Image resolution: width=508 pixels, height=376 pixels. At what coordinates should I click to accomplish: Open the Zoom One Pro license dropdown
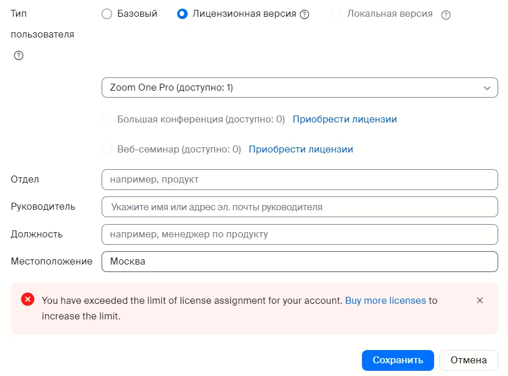(300, 88)
